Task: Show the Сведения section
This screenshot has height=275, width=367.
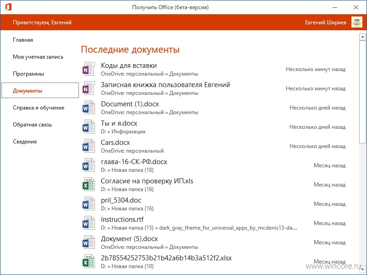Action: [x=25, y=142]
